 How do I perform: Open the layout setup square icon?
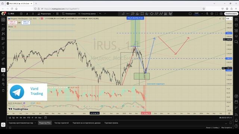point(190,14)
